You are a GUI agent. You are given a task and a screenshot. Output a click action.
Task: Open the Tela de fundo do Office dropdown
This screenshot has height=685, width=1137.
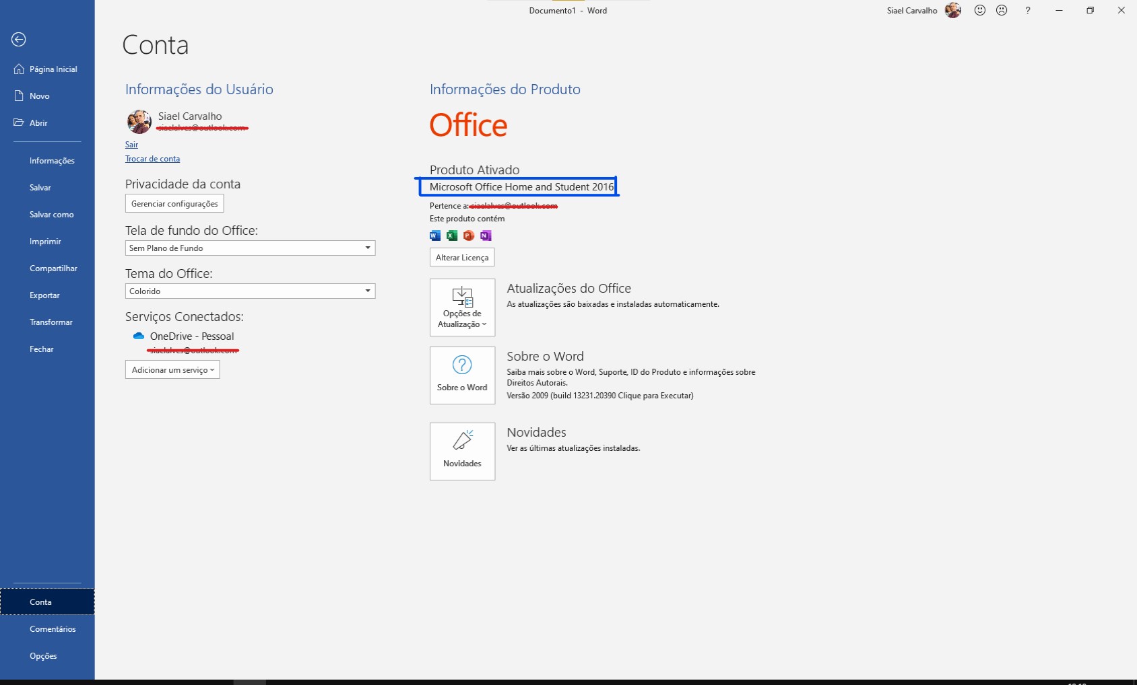coord(250,248)
